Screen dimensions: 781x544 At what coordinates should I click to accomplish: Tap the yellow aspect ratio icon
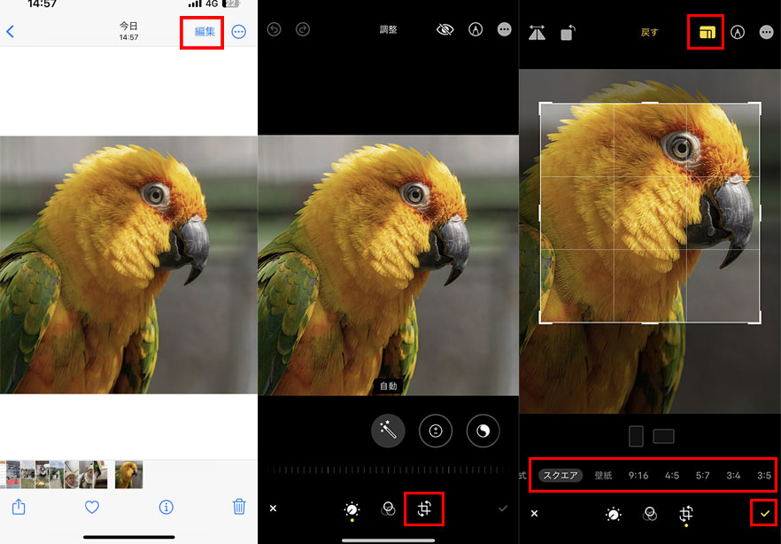pyautogui.click(x=706, y=33)
